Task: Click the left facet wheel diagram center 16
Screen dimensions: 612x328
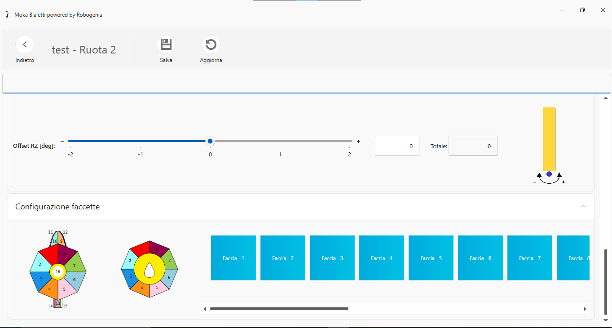Action: pos(57,271)
